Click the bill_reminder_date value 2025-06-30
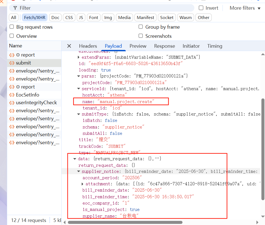This screenshot has height=225, width=265. (147, 190)
